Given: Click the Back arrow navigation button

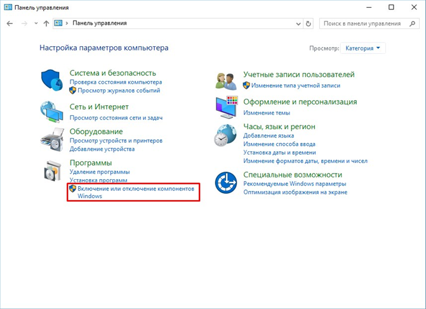Looking at the screenshot, I should click(10, 23).
